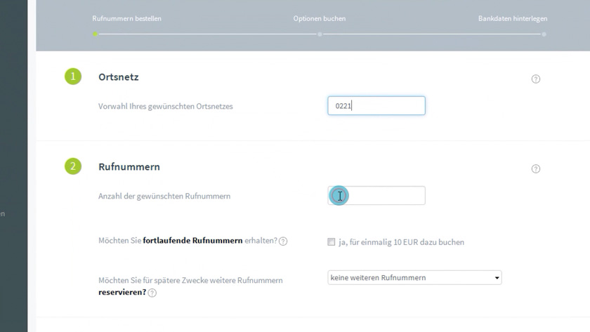This screenshot has width=590, height=332.
Task: Click the green progress dot under 'Rufnummern bestellen'
Action: (x=96, y=34)
